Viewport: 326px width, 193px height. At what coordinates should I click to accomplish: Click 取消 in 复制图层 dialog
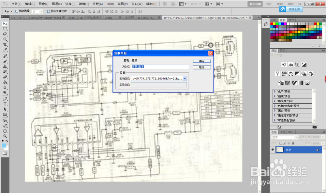click(202, 67)
